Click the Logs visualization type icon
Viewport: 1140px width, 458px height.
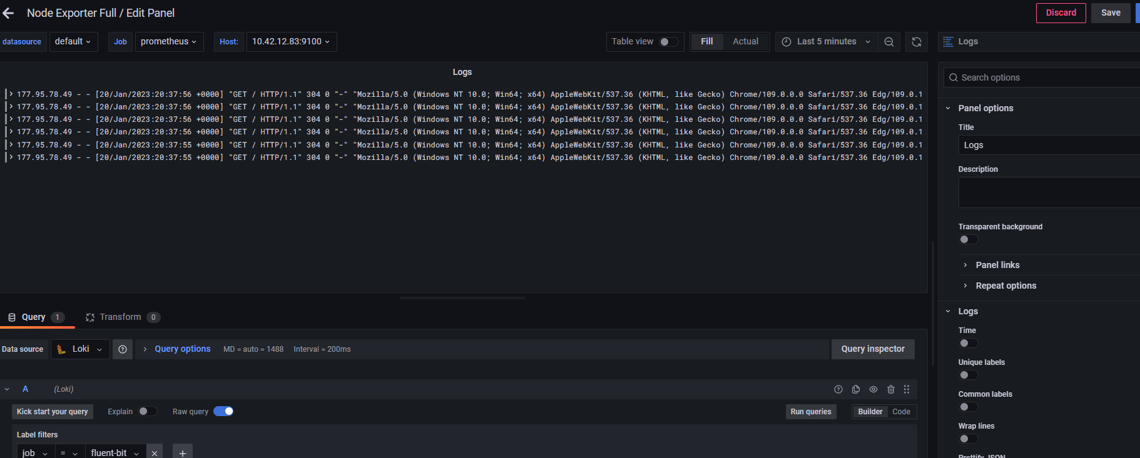click(x=949, y=42)
